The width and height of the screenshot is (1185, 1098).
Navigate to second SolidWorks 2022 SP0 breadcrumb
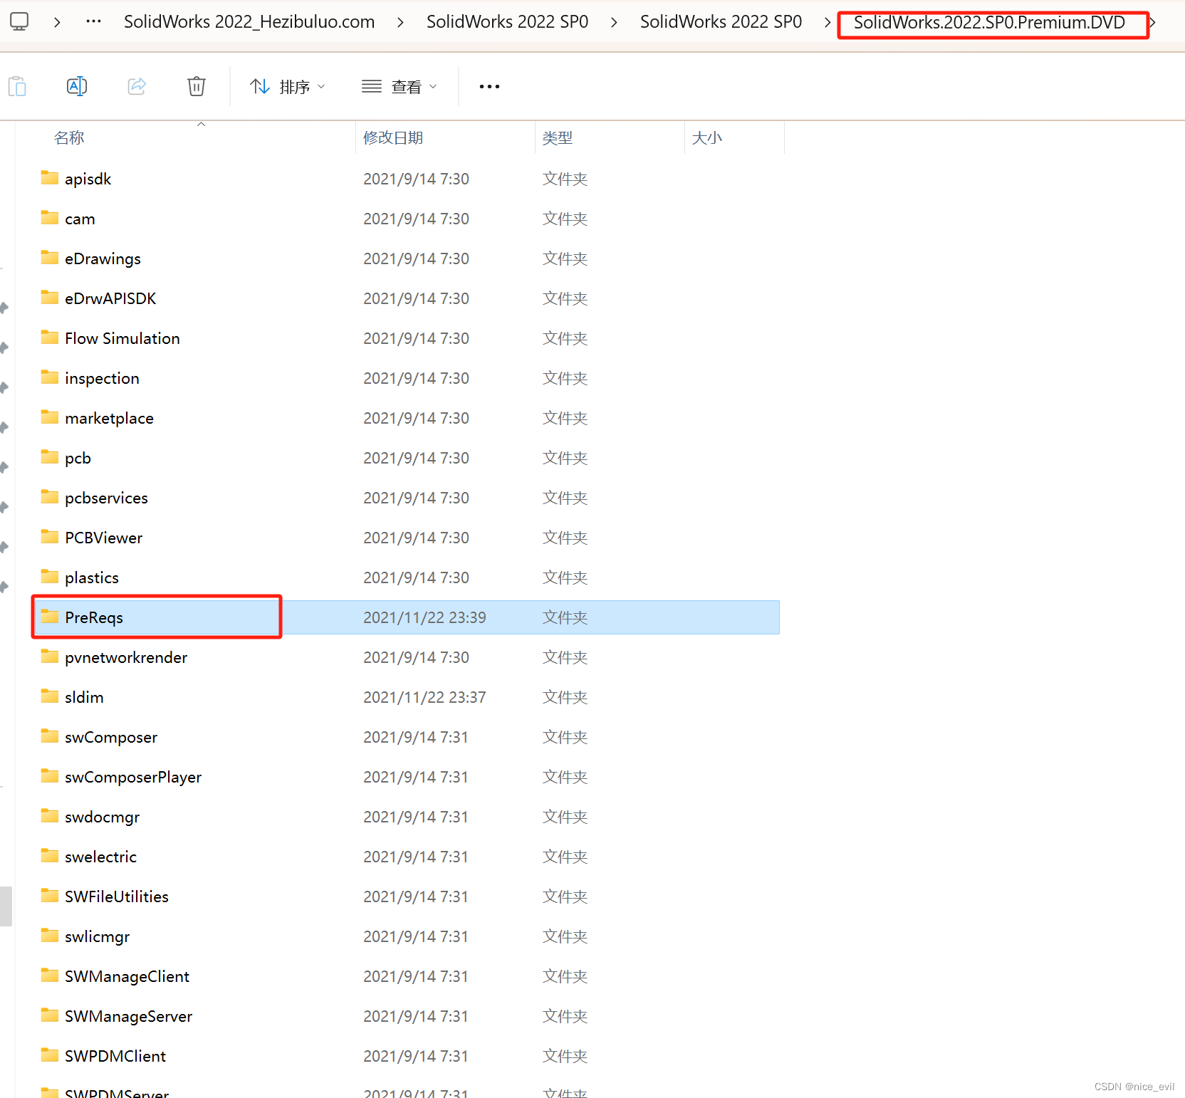coord(721,22)
